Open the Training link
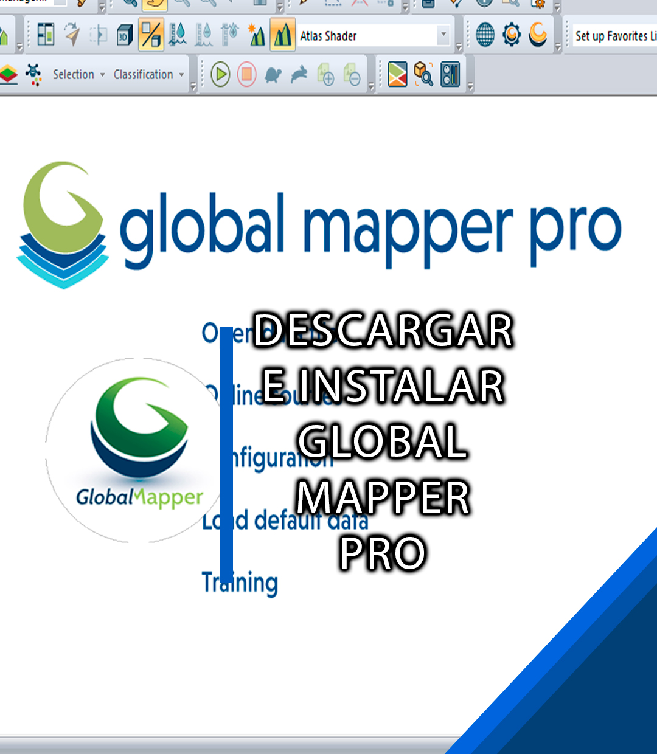657x754 pixels. 240,583
